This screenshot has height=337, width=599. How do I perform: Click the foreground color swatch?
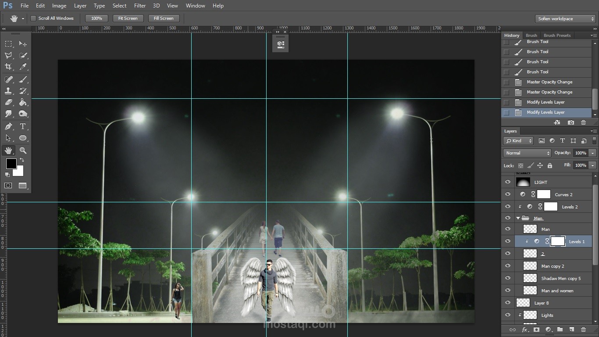(11, 164)
